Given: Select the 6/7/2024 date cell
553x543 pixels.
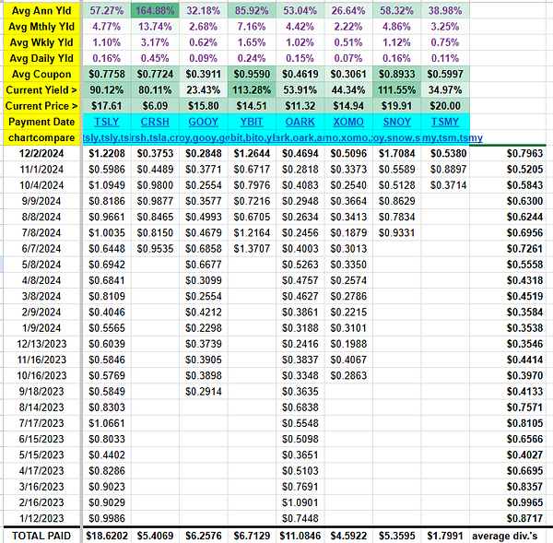Looking at the screenshot, I should point(41,249).
